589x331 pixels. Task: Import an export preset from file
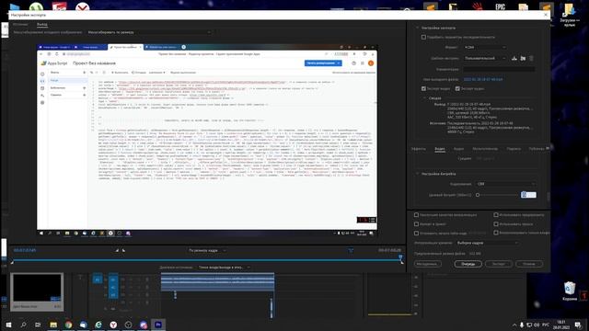[523, 59]
